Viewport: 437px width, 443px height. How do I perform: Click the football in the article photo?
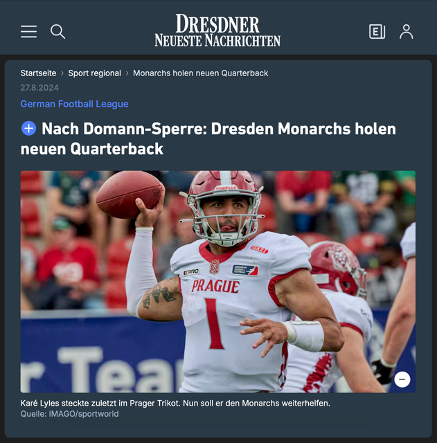pyautogui.click(x=130, y=195)
